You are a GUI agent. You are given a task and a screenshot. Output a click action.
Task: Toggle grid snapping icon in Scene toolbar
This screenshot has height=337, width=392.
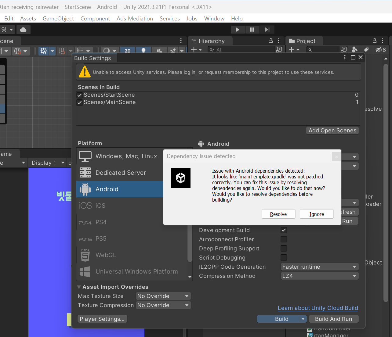pos(44,51)
